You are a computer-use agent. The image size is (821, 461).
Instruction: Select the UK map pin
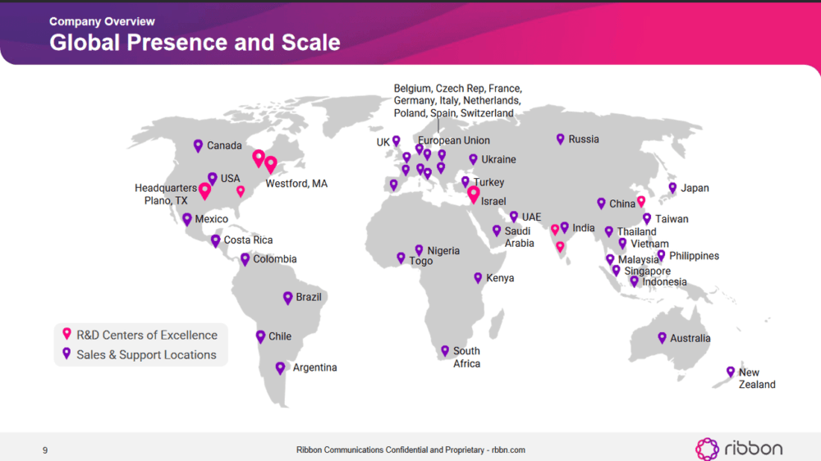pos(397,141)
